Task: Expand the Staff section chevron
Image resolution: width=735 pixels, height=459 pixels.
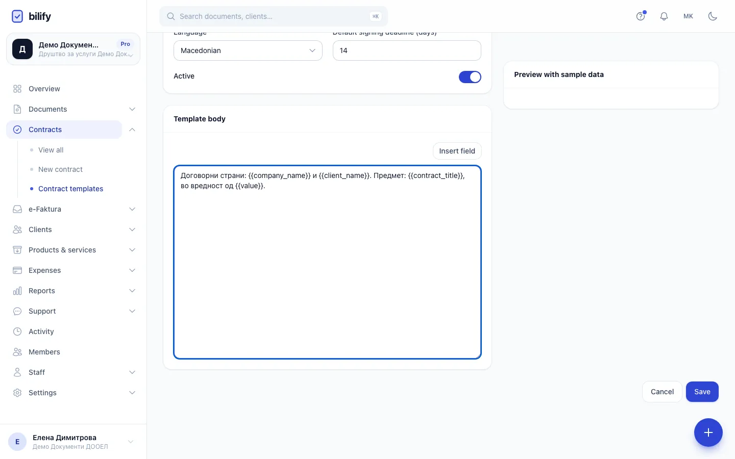Action: 132,372
